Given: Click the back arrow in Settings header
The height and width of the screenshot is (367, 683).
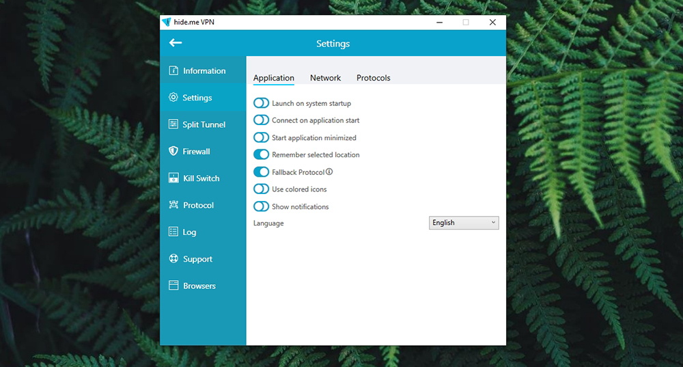Looking at the screenshot, I should click(x=176, y=43).
